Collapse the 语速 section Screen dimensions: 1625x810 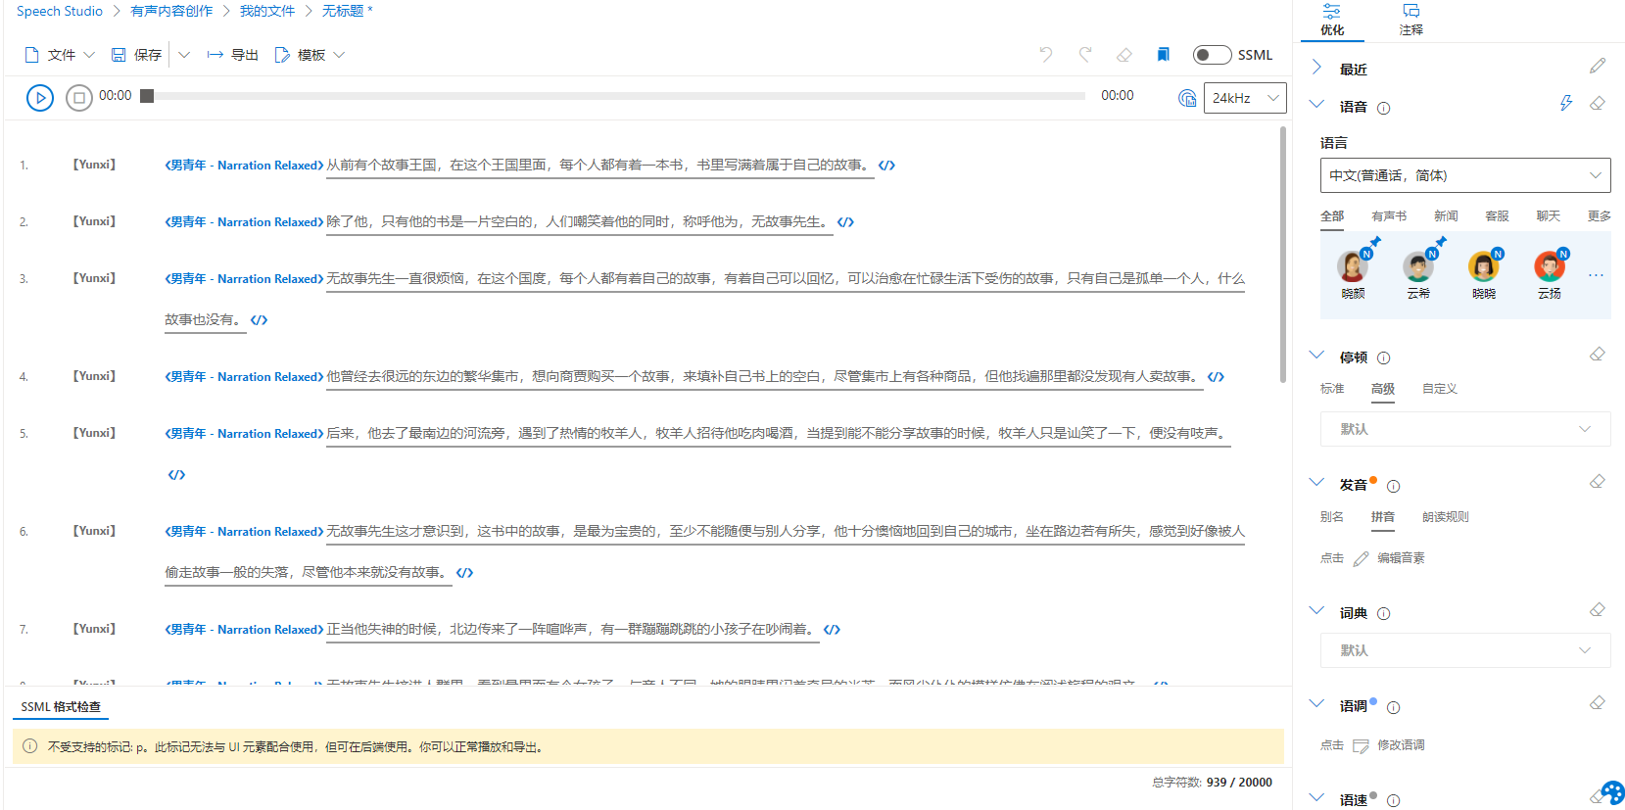1316,797
